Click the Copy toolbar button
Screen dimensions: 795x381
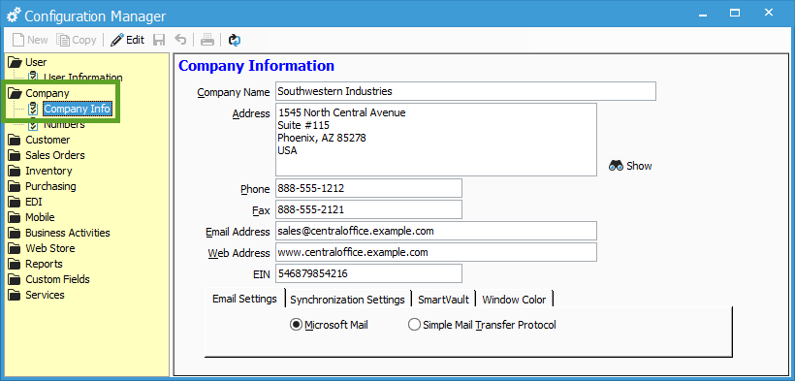76,40
